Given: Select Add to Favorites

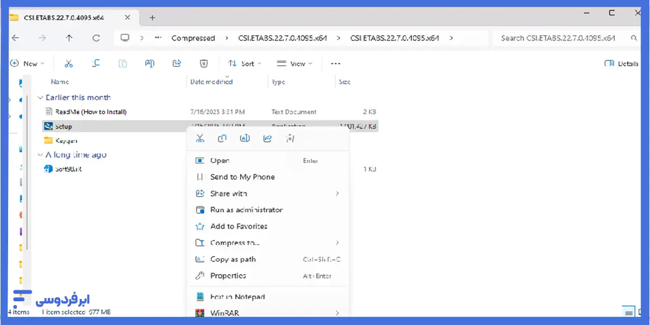Looking at the screenshot, I should (x=268, y=226).
